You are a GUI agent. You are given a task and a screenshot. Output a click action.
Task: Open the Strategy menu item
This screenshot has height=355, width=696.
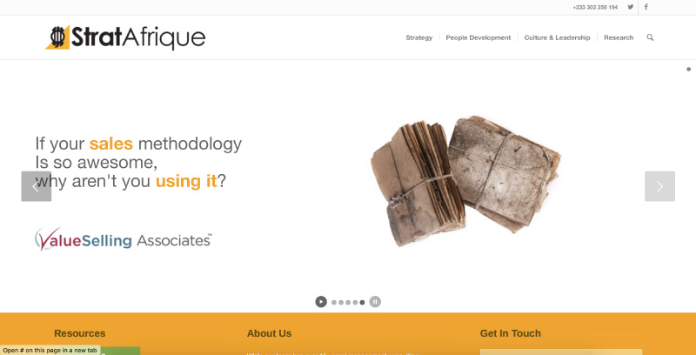pos(419,37)
